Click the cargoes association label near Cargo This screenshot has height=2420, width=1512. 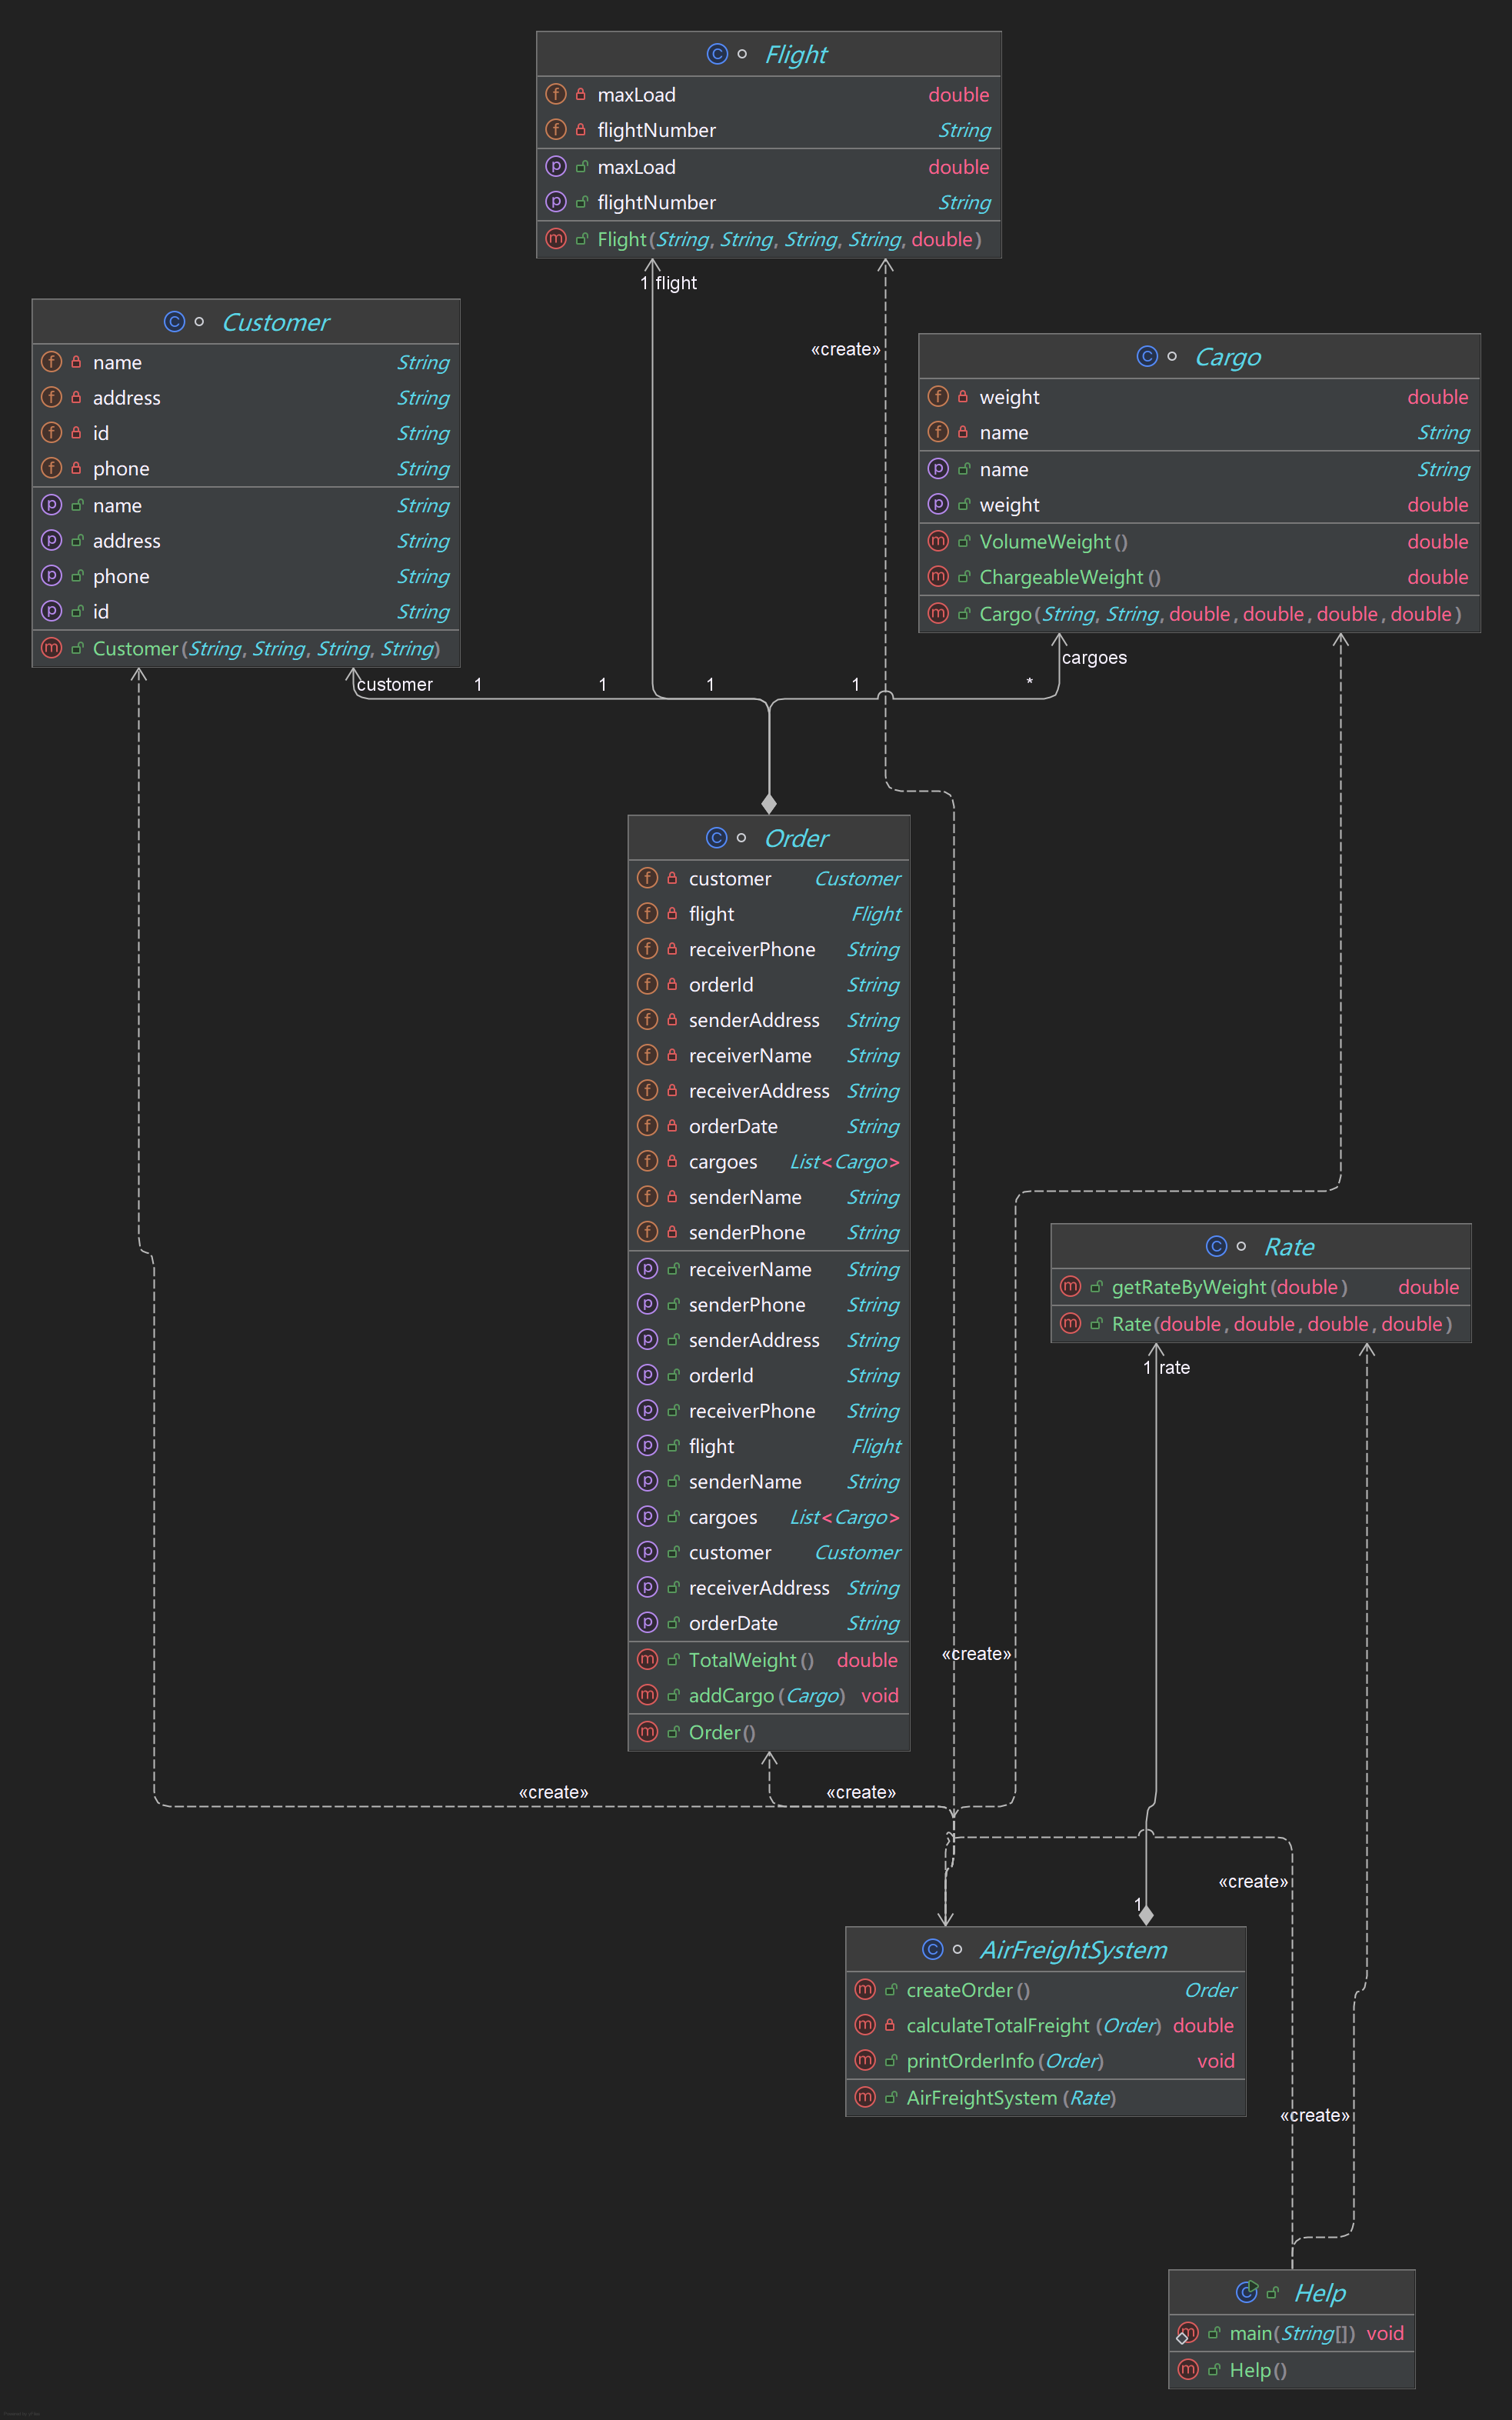(1094, 658)
